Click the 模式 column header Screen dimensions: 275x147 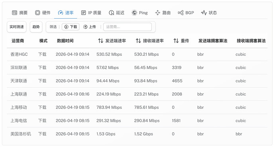coord(43,41)
